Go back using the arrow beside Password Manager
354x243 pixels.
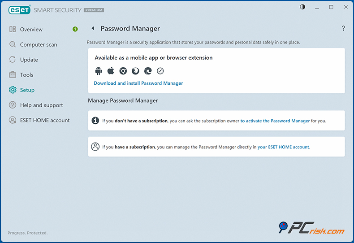(x=93, y=29)
